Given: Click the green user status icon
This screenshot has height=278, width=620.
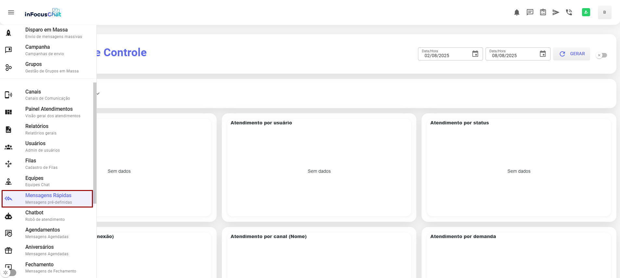Looking at the screenshot, I should [x=586, y=12].
